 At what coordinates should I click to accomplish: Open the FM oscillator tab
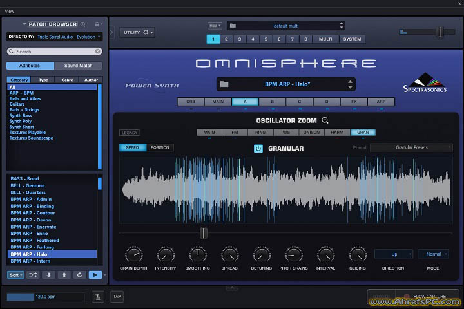pyautogui.click(x=235, y=132)
